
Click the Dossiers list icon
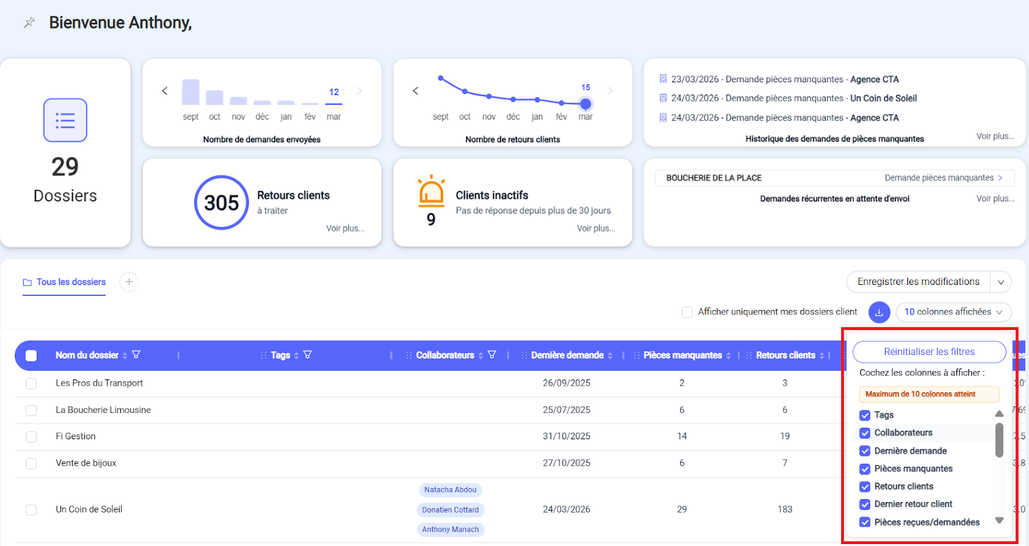coord(65,120)
